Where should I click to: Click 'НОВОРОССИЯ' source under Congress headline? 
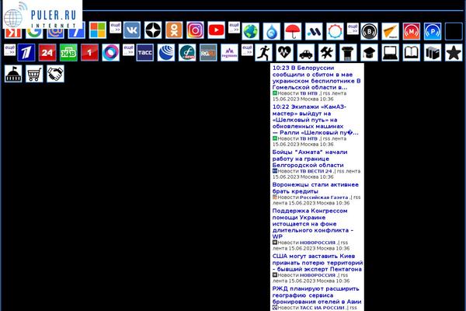point(318,243)
